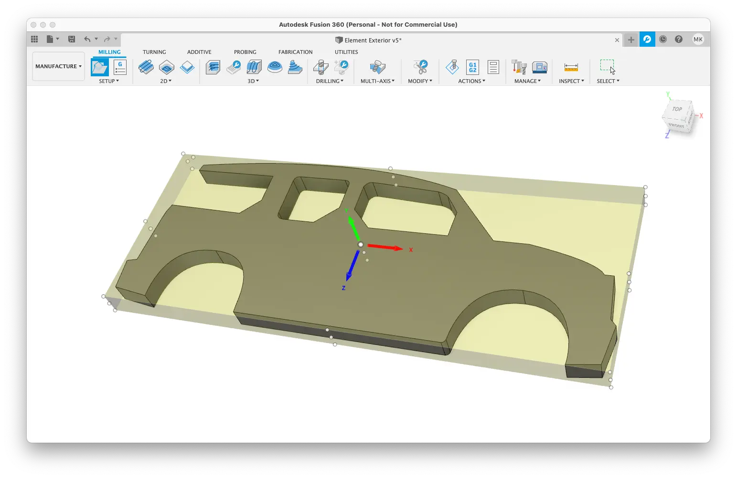Choose the 2D Pocket tool icon
This screenshot has width=737, height=478.
click(x=167, y=67)
